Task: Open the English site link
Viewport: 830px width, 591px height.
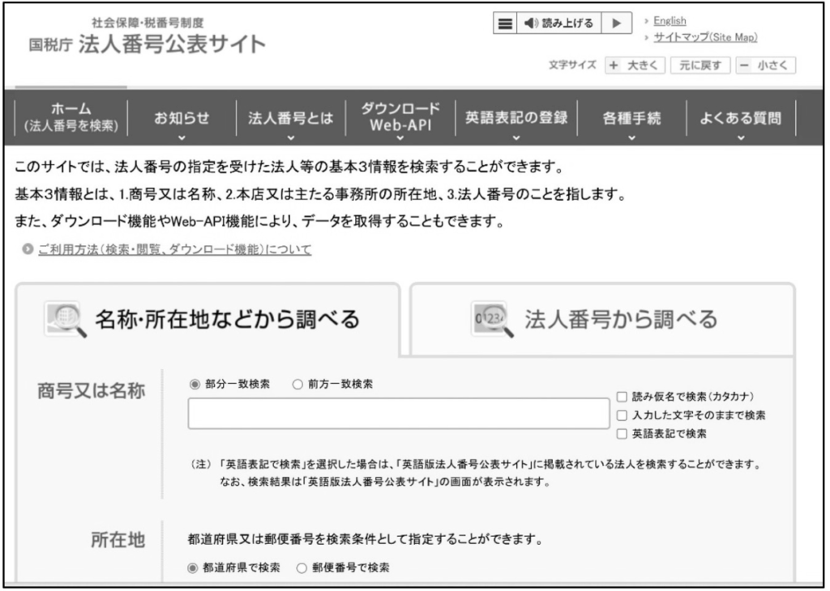Action: click(670, 21)
